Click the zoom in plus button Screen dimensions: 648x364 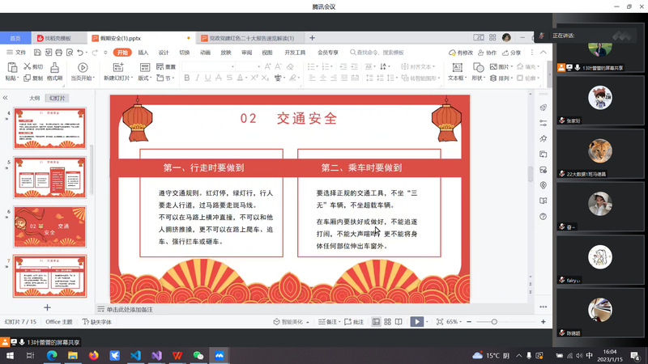pyautogui.click(x=543, y=321)
